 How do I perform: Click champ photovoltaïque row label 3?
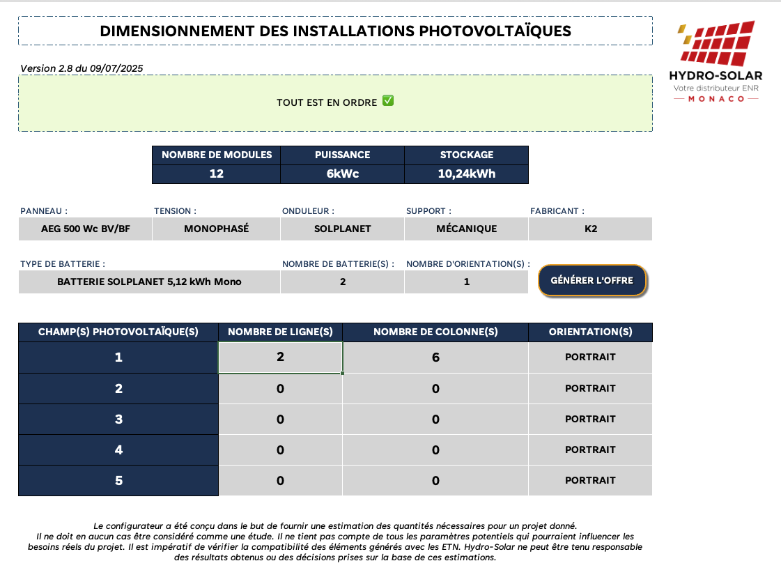[118, 420]
